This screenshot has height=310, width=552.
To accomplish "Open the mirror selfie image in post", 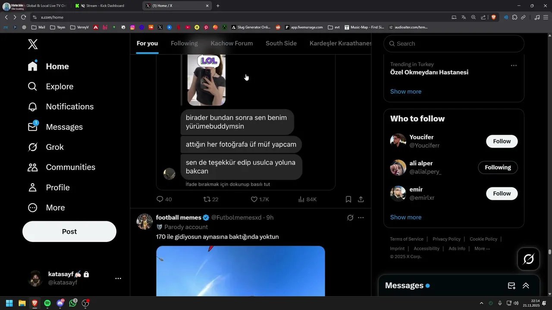I will (207, 80).
